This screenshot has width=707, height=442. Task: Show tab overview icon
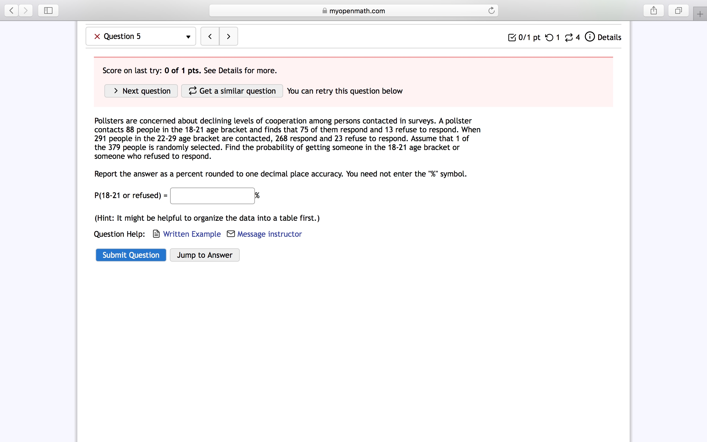(678, 11)
